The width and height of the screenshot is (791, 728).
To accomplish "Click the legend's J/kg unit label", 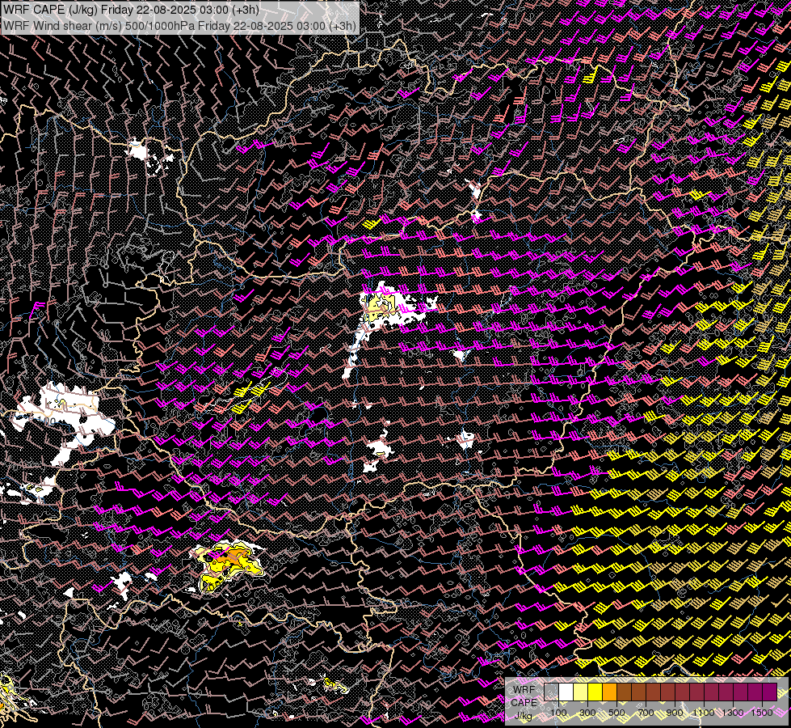I will [x=523, y=716].
